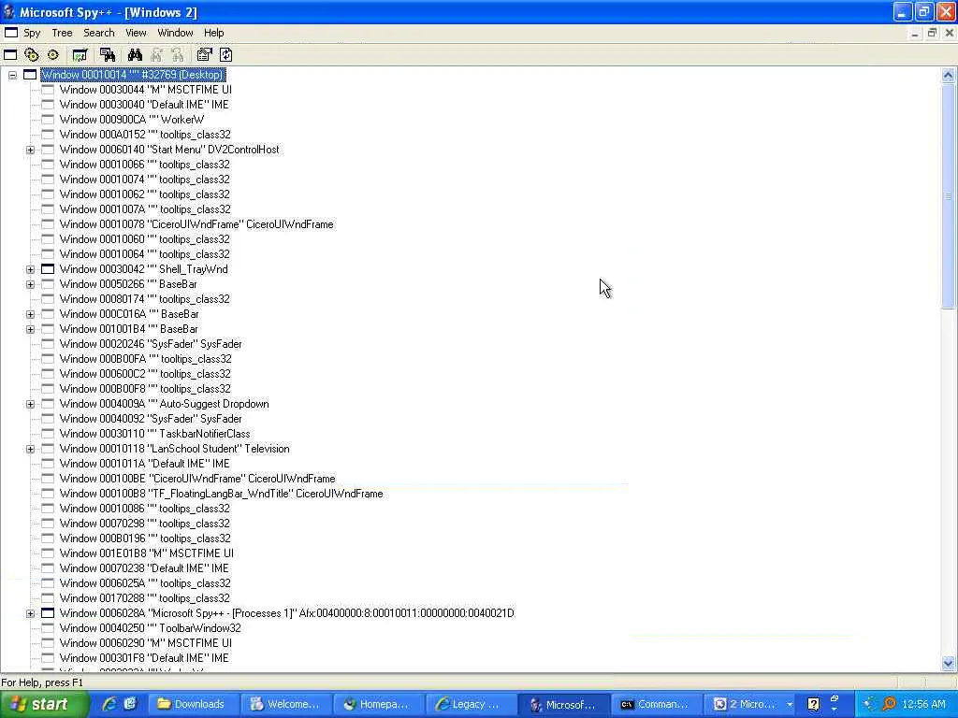The height and width of the screenshot is (718, 958).
Task: Select Window 00010014 #32769 (Desktop) row
Action: tap(133, 75)
